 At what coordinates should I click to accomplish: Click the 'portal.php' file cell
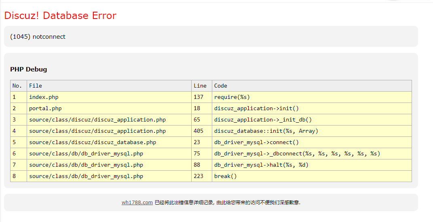point(109,109)
